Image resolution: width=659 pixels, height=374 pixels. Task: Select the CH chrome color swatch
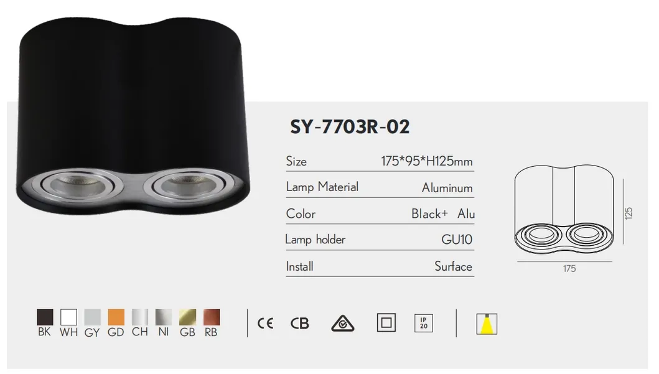coord(140,317)
